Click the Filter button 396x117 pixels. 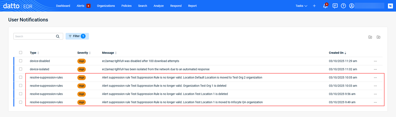coord(77,36)
